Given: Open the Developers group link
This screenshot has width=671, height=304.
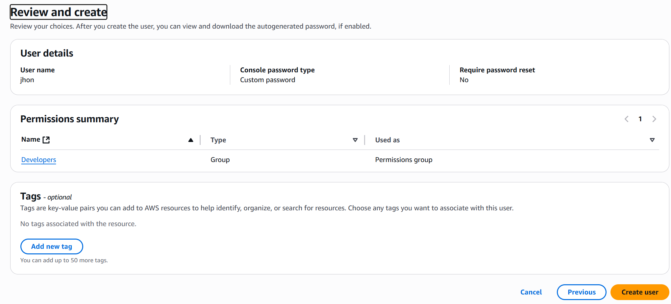Looking at the screenshot, I should pyautogui.click(x=38, y=160).
